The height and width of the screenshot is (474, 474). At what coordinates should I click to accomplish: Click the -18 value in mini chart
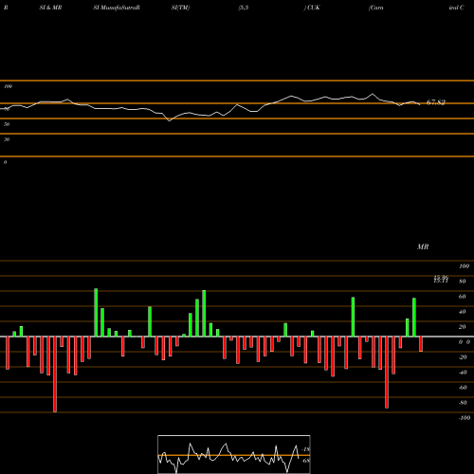[x=306, y=449]
